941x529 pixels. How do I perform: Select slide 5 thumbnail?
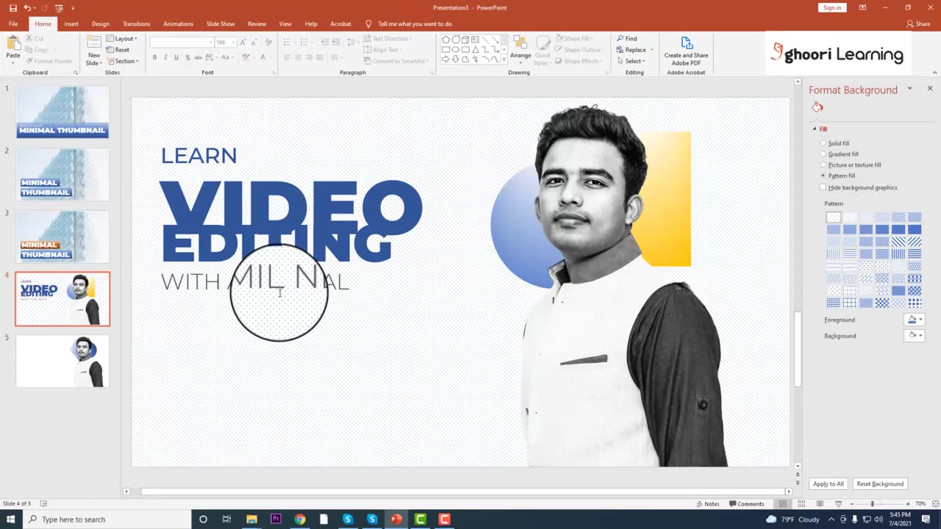point(62,361)
